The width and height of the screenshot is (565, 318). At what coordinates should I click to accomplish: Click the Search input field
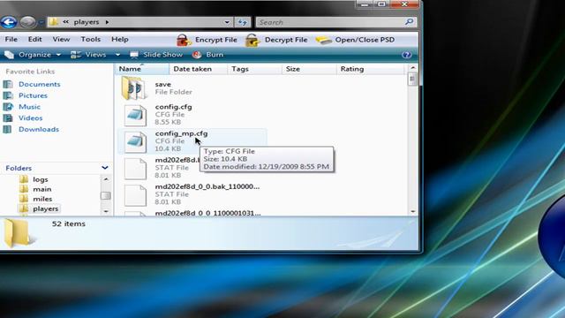tap(329, 22)
